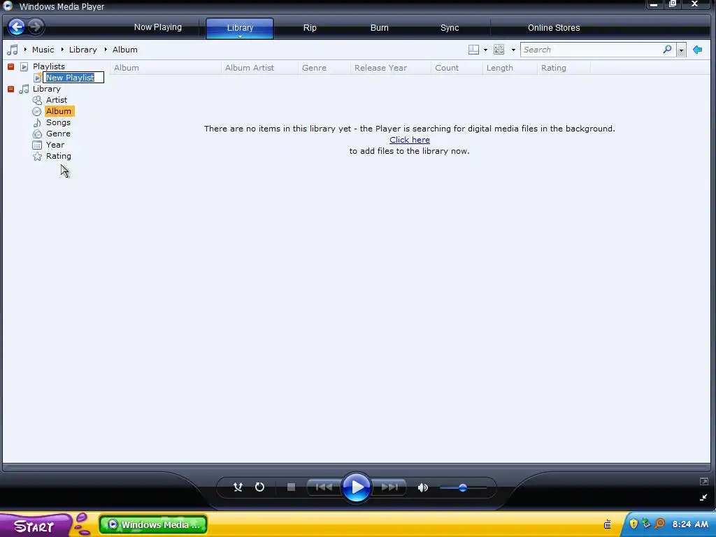Image resolution: width=716 pixels, height=537 pixels.
Task: Start playback with the Play button
Action: pos(356,487)
